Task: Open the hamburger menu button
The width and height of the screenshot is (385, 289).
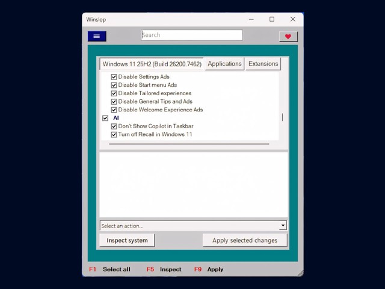Action: pos(97,36)
